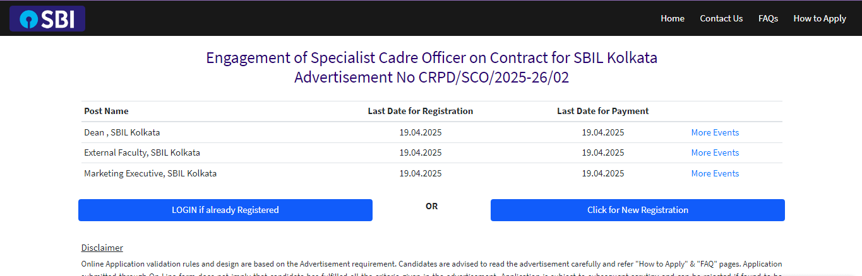Go to the Home page

pyautogui.click(x=673, y=18)
